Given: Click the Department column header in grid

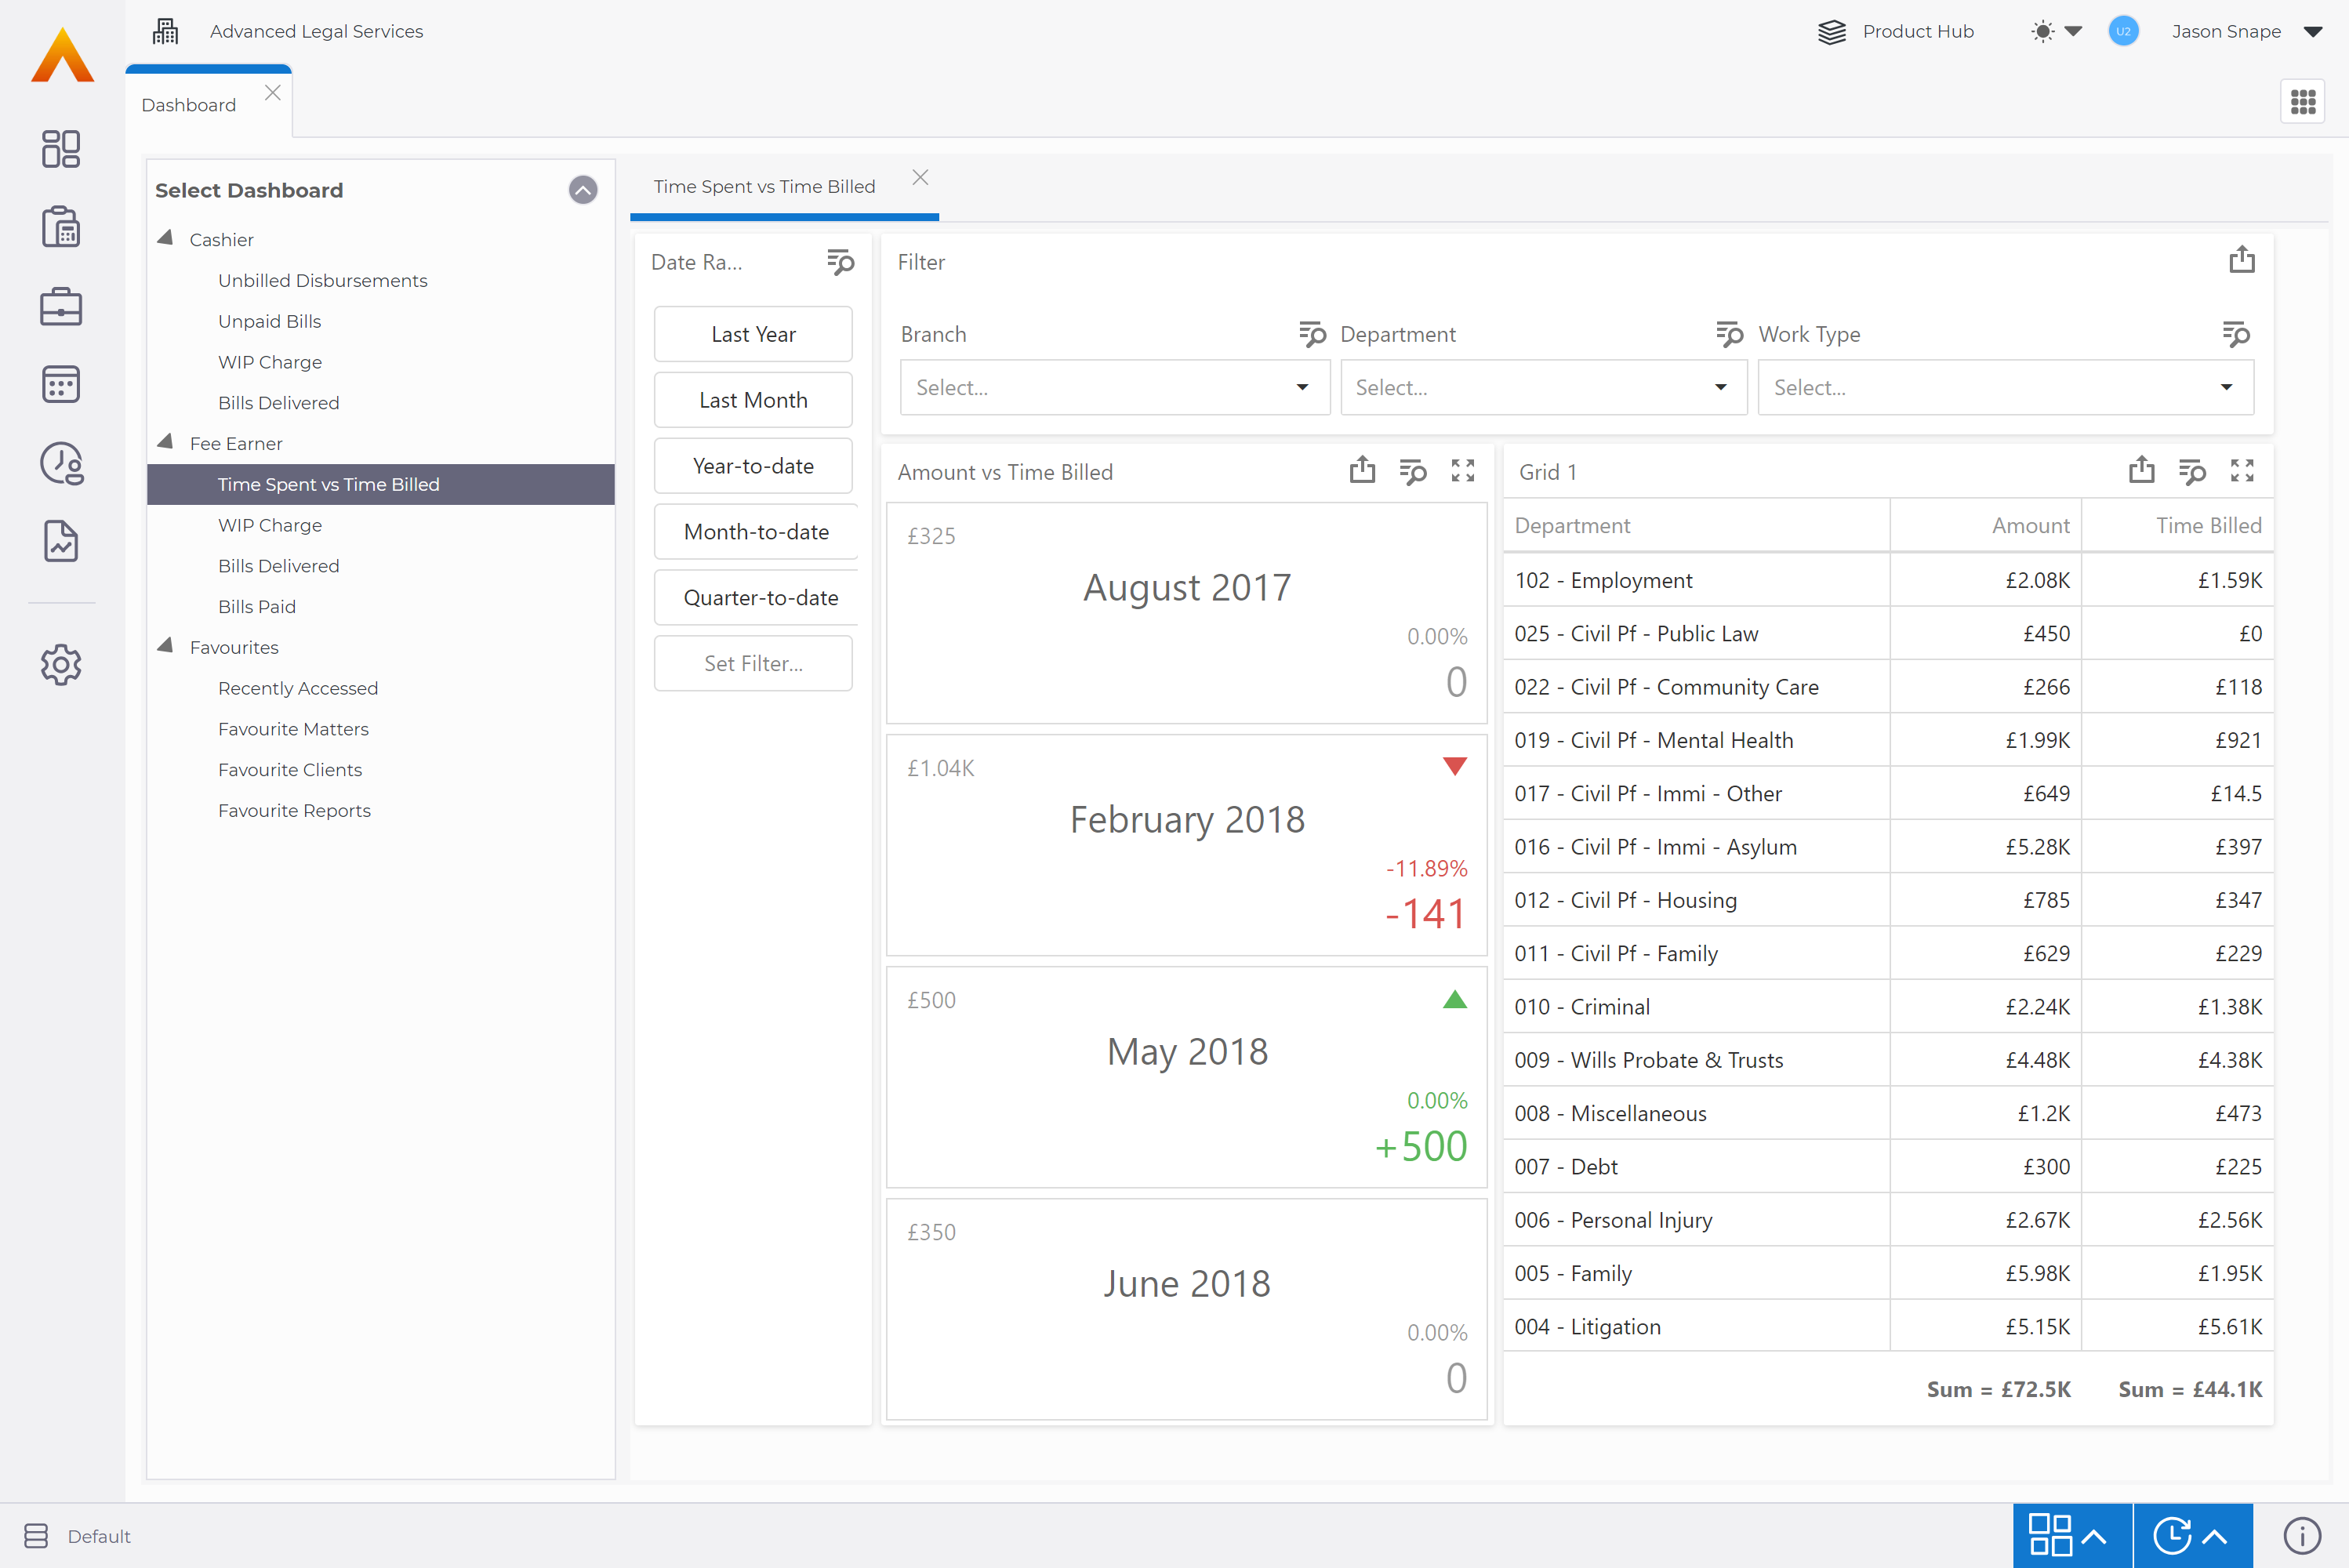Looking at the screenshot, I should click(1572, 526).
